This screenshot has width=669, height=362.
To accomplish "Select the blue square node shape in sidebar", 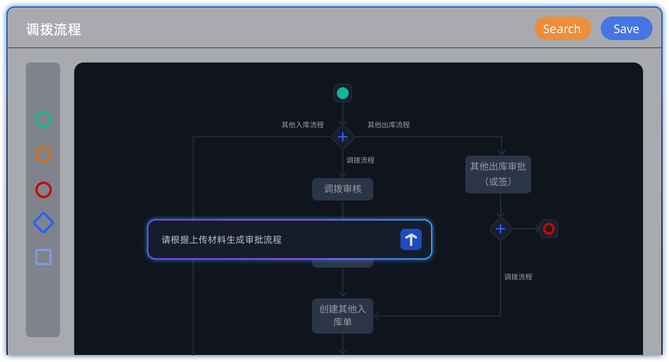I will 43,256.
